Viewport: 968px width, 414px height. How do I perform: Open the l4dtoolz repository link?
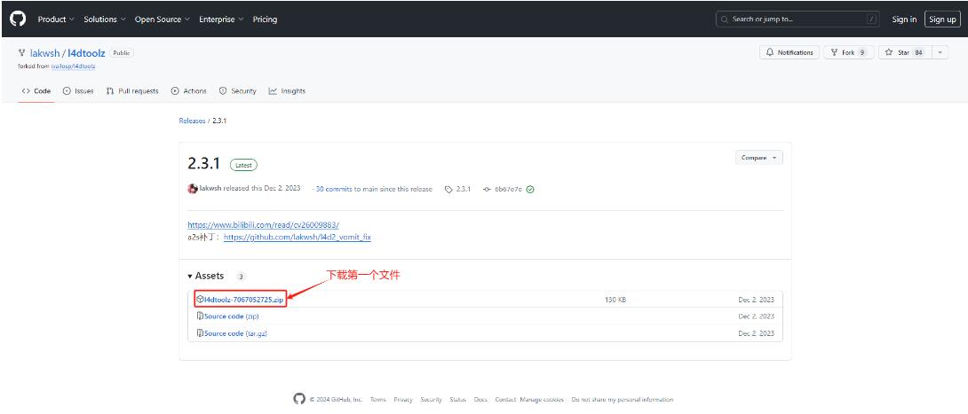87,53
